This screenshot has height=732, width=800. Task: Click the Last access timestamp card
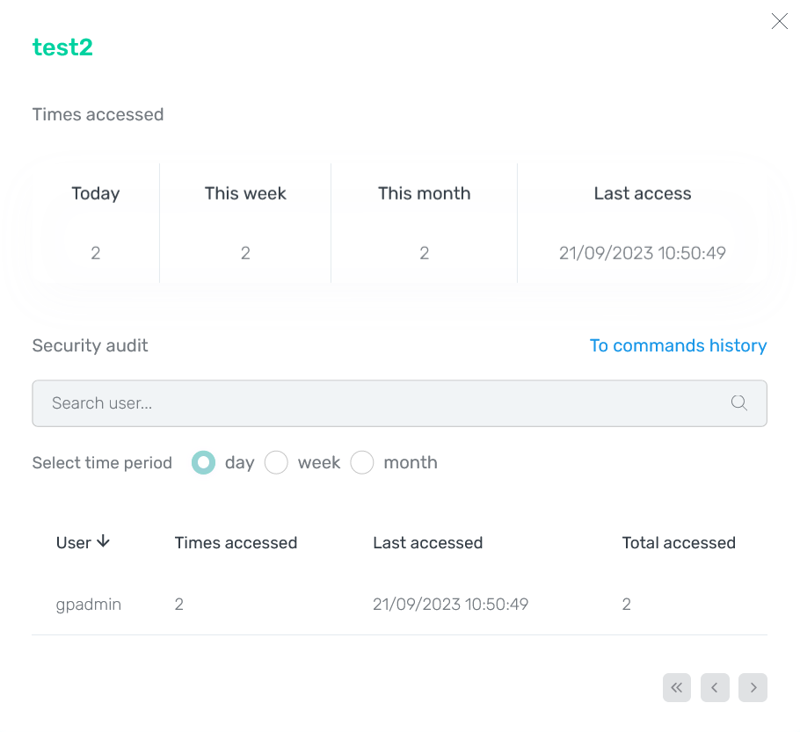point(642,222)
